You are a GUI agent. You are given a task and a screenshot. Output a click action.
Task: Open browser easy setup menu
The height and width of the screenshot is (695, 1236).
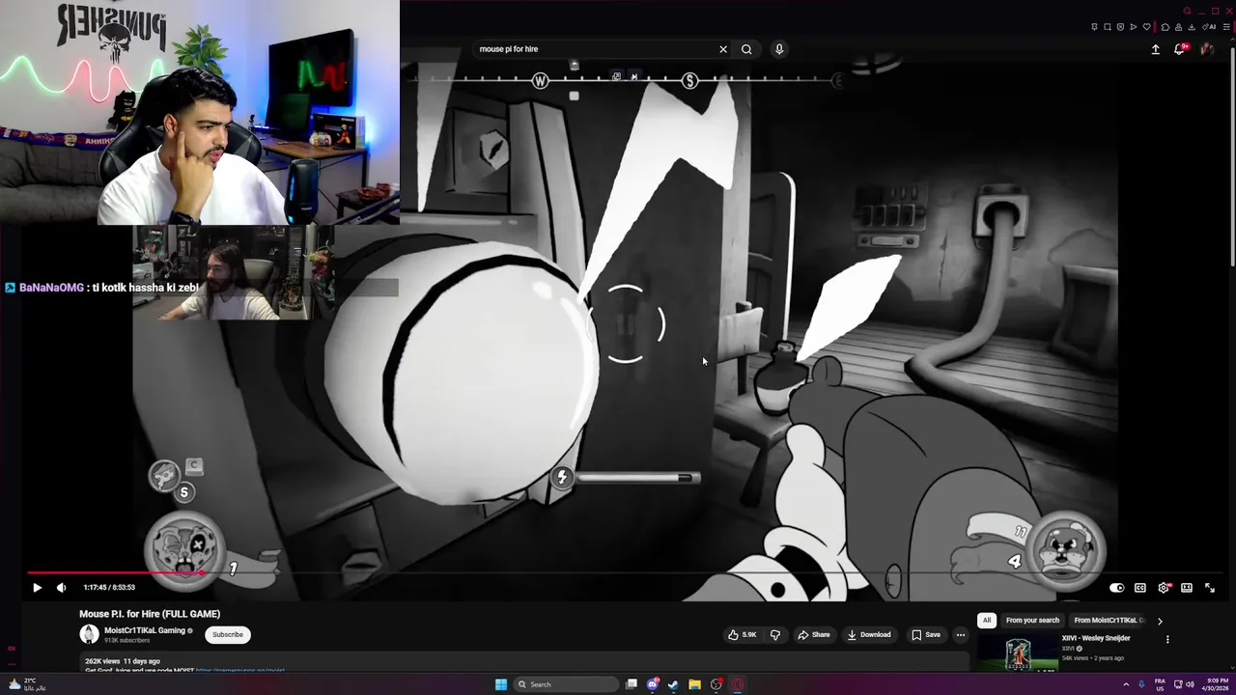[1226, 27]
